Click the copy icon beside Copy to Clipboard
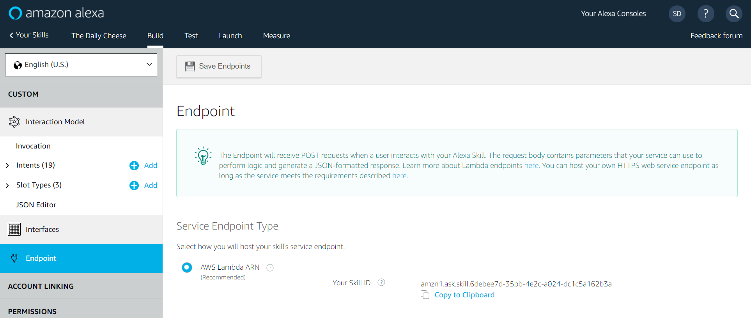751x318 pixels. point(425,295)
